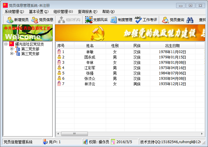Click the 工作考评 ABC checkmark icon
208x147 pixels.
[138, 20]
